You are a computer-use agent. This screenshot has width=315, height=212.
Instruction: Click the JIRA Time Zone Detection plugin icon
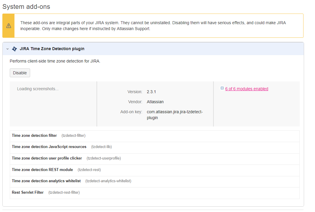(14, 49)
